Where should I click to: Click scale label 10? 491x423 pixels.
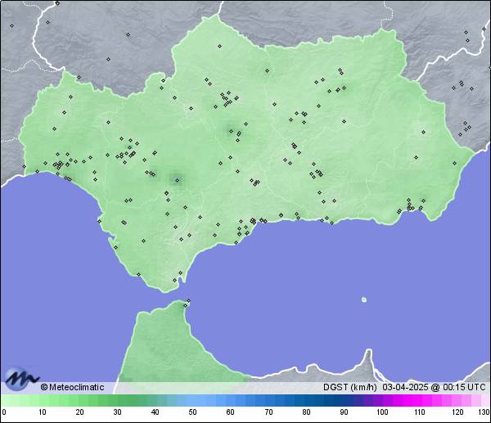[x=43, y=412]
